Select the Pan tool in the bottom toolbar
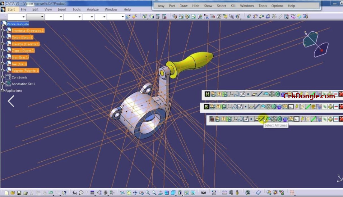This screenshot has height=197, width=343. point(135,193)
